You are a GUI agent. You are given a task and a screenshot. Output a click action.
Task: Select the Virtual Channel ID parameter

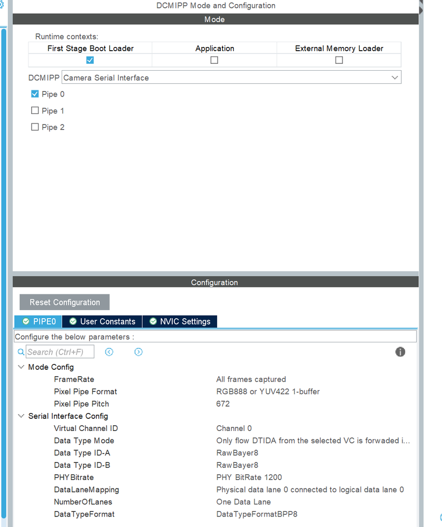click(86, 428)
